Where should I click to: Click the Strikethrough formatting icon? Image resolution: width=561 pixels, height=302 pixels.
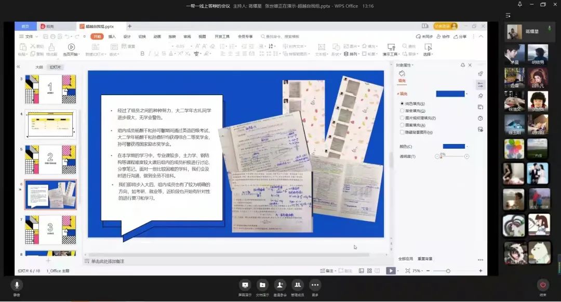click(x=164, y=54)
